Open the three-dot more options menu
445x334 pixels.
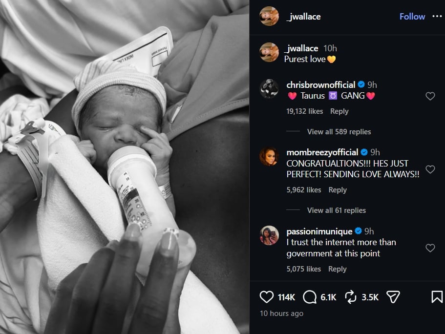[x=436, y=16]
